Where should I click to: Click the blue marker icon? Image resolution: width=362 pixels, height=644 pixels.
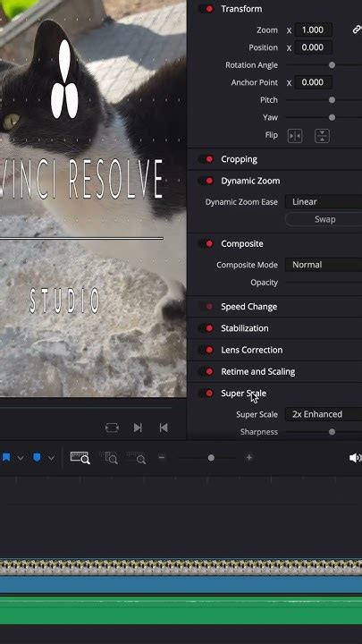pos(37,458)
